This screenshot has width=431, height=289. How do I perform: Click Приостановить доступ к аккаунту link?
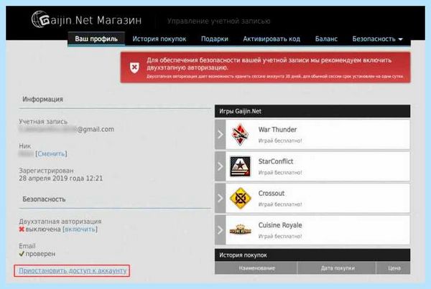click(73, 270)
